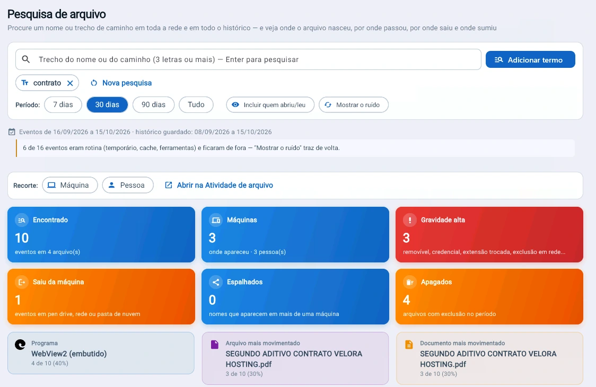Open the Saiu da máquina card
This screenshot has width=596, height=387.
(101, 296)
